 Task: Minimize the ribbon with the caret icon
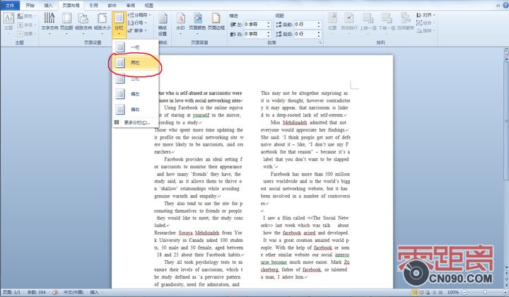coord(498,5)
